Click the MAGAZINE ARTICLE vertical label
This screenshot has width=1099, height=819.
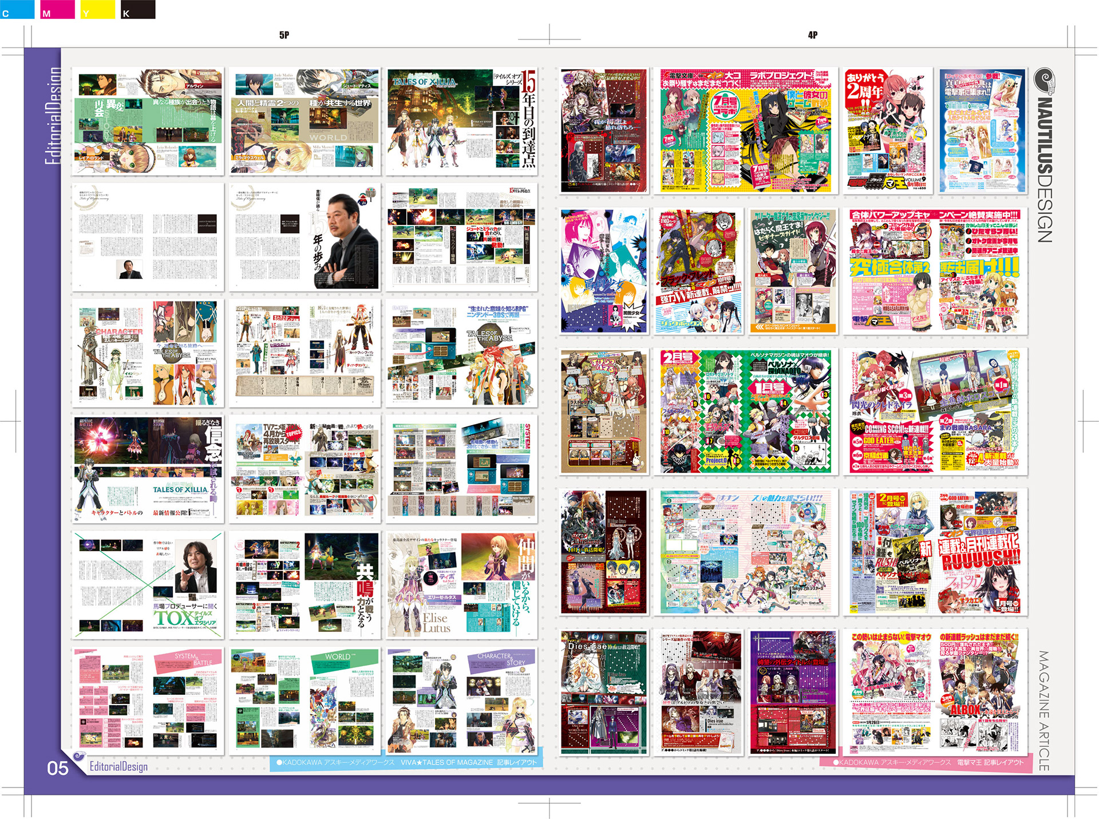[x=1044, y=711]
